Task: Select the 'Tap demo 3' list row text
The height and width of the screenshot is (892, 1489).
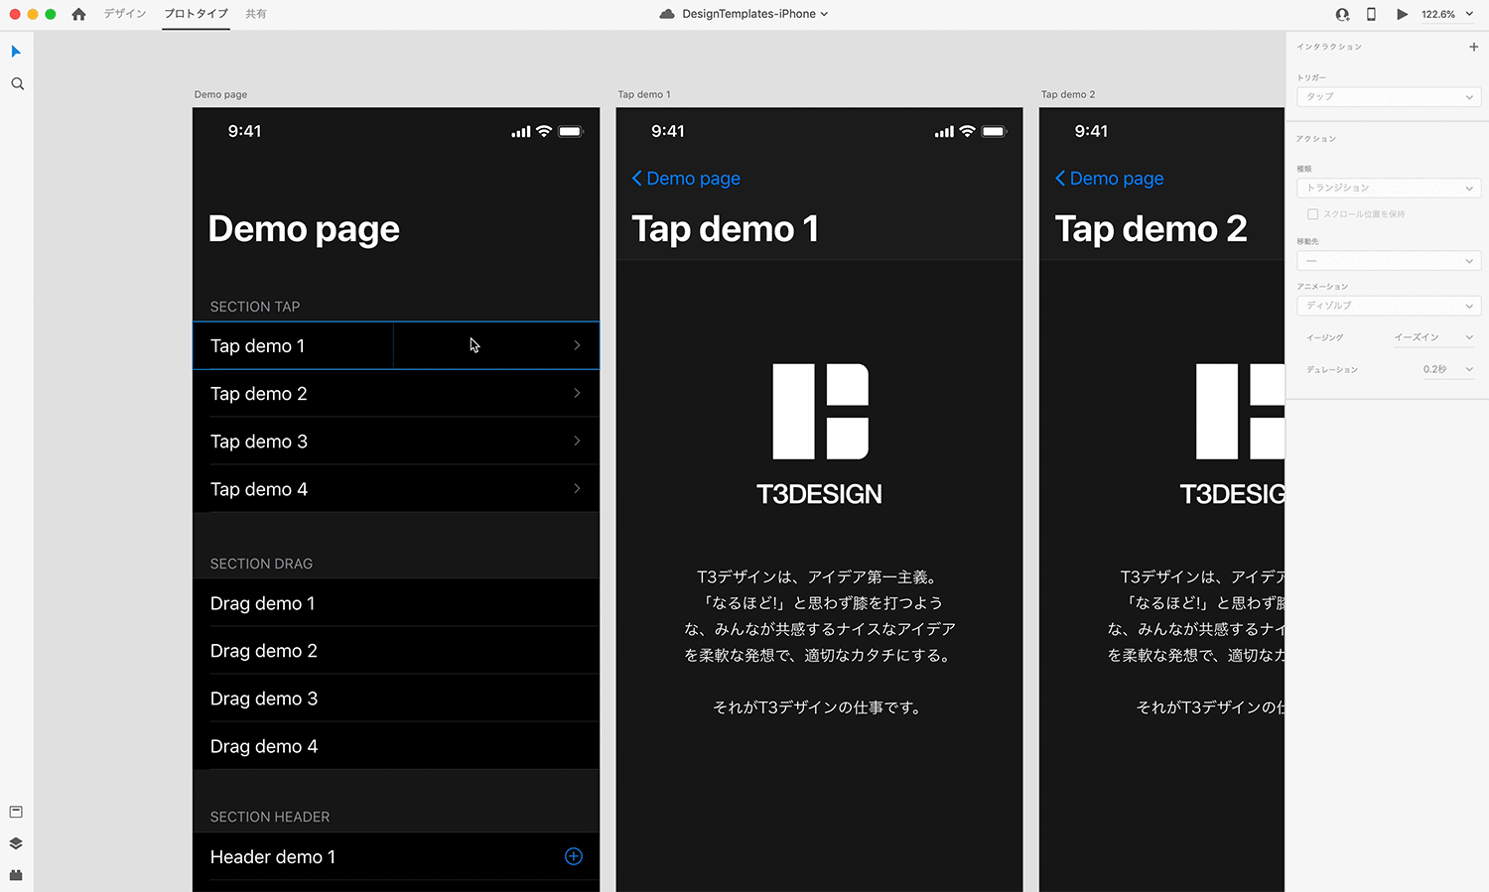Action: click(x=259, y=442)
